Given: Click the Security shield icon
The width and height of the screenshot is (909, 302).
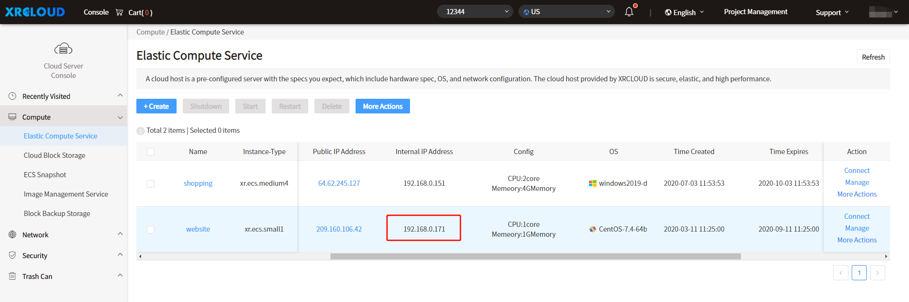Looking at the screenshot, I should pyautogui.click(x=12, y=255).
